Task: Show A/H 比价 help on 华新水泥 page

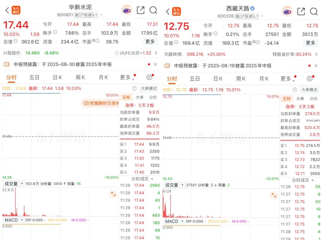Action: coord(117,53)
